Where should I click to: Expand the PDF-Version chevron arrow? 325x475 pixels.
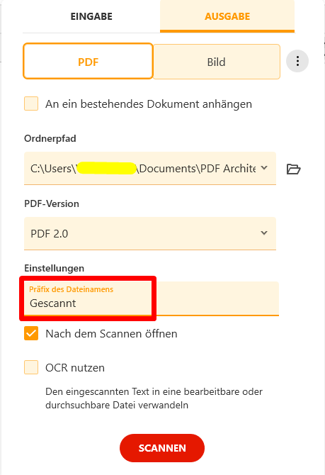point(264,233)
